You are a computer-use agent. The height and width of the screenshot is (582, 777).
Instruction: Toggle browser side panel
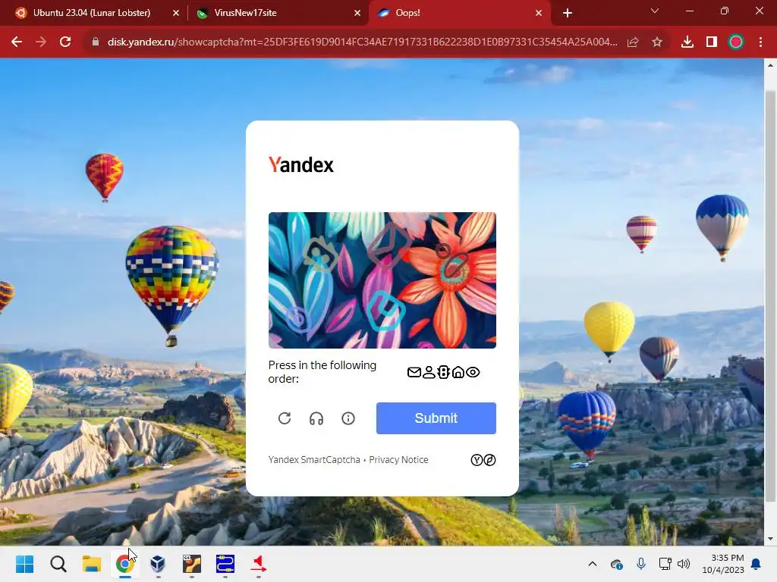pos(712,42)
